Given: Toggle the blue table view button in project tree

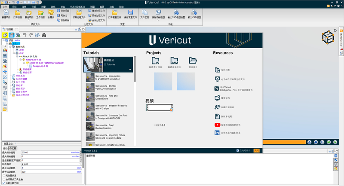Looking at the screenshot, I should [x=12, y=35].
